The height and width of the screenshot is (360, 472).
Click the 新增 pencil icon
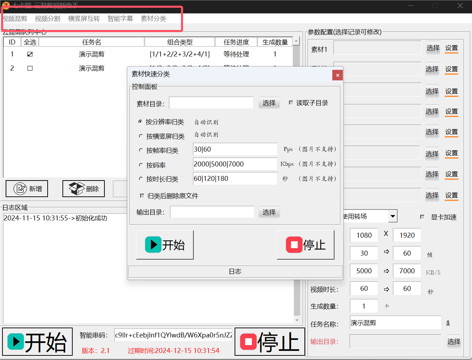click(x=20, y=189)
